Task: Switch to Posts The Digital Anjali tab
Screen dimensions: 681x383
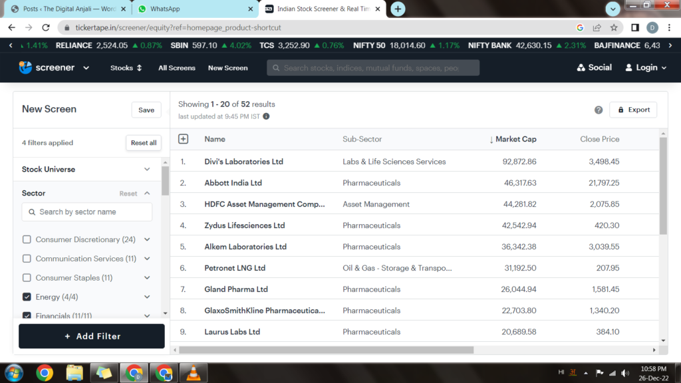Action: pos(68,9)
